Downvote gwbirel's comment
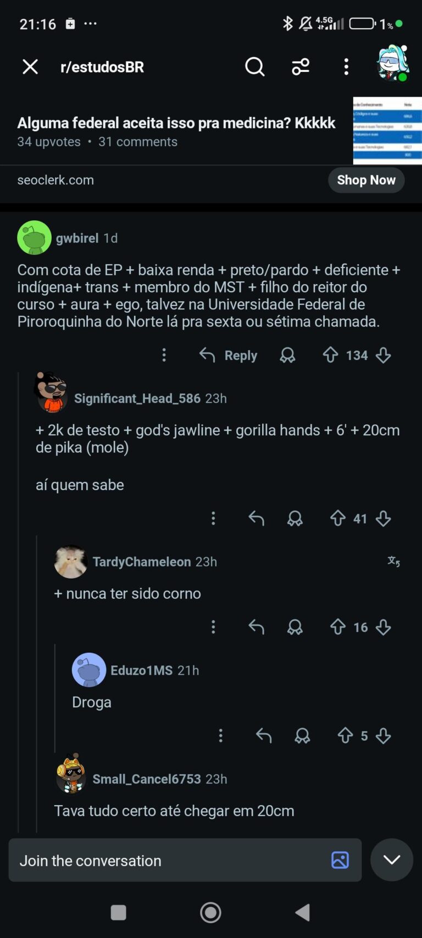Viewport: 422px width, 938px height. pos(384,356)
